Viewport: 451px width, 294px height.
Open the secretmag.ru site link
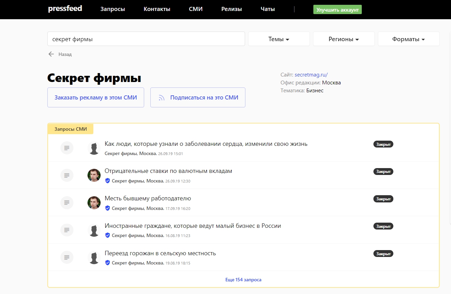pyautogui.click(x=311, y=74)
